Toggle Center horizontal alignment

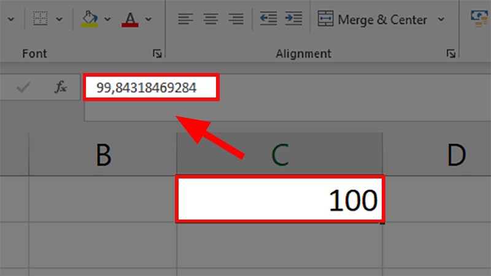211,19
